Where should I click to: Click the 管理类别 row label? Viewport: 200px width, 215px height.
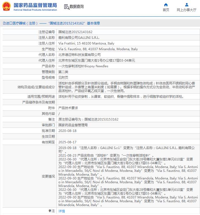pyautogui.click(x=48, y=72)
